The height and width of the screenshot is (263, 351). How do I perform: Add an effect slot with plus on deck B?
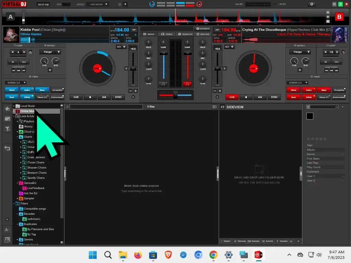(x=300, y=70)
